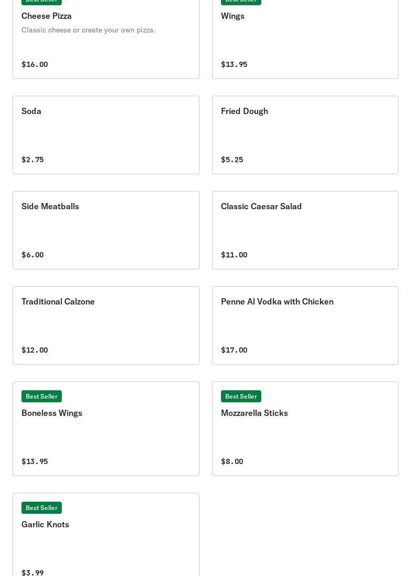Screen dimensions: 411x576
Task: Open the Traditional Calzone item
Action: pyautogui.click(x=58, y=302)
